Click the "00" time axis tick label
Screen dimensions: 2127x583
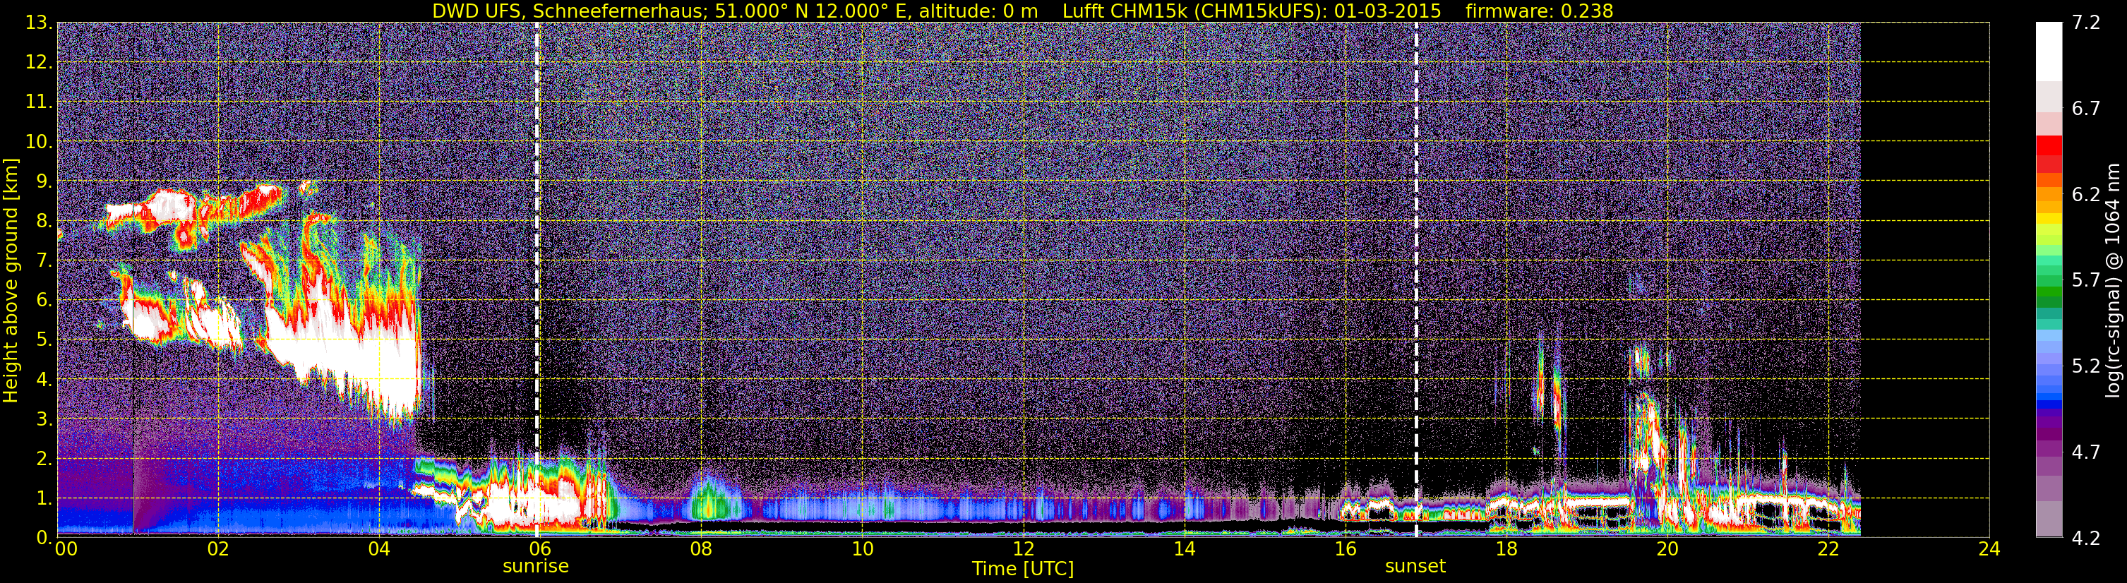click(x=66, y=550)
